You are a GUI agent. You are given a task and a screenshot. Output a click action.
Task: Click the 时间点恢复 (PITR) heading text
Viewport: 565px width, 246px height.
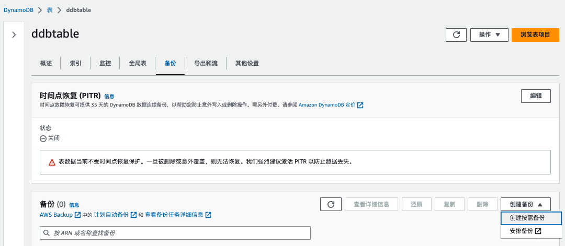[x=70, y=96]
